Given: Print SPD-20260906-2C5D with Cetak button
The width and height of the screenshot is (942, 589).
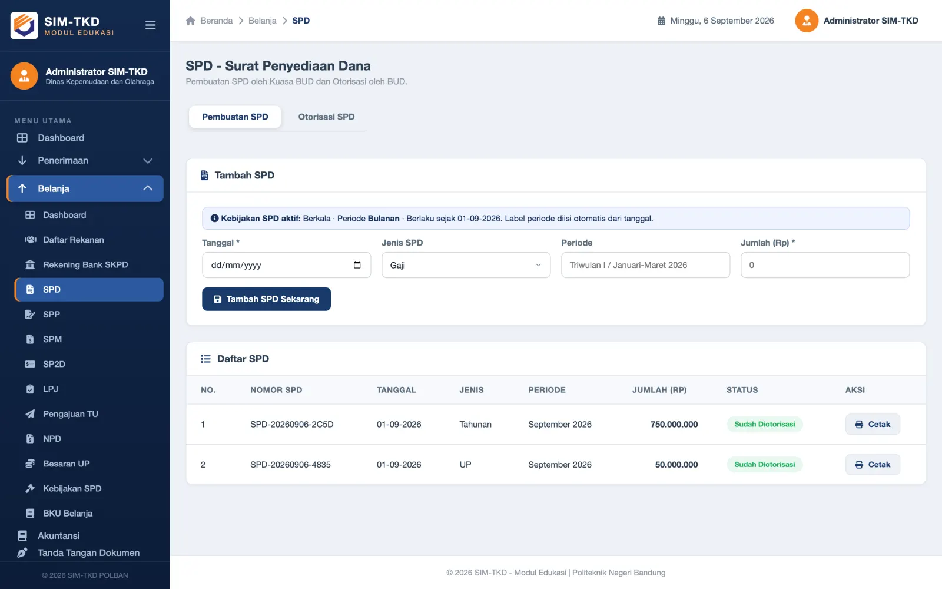Looking at the screenshot, I should coord(873,424).
